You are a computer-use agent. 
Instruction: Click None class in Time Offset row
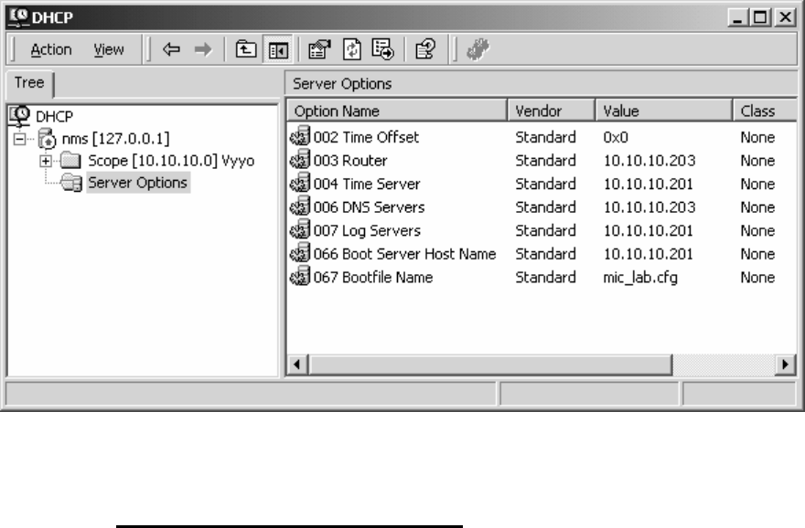757,137
